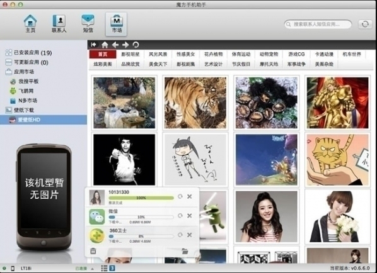Open the 主页 home icon
The image size is (377, 273).
30,23
